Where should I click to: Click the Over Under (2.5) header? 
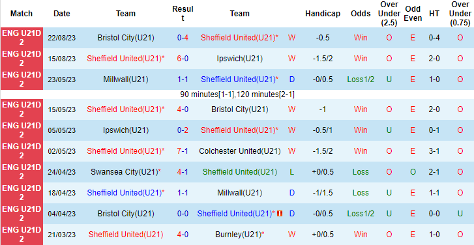click(x=389, y=14)
